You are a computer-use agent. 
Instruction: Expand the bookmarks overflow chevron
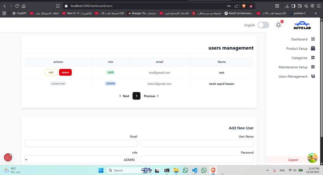pyautogui.click(x=315, y=13)
